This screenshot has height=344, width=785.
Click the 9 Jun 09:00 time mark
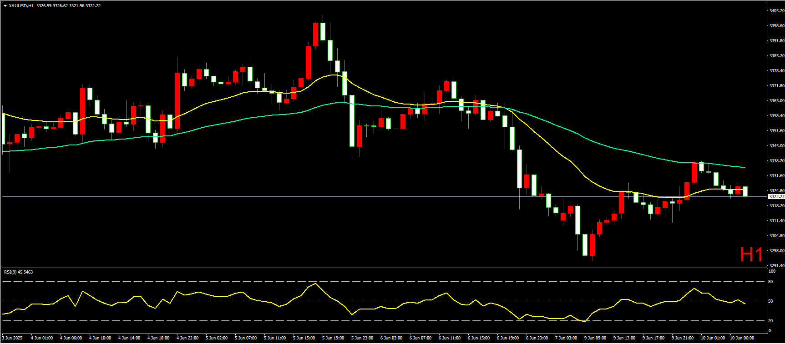(x=595, y=338)
